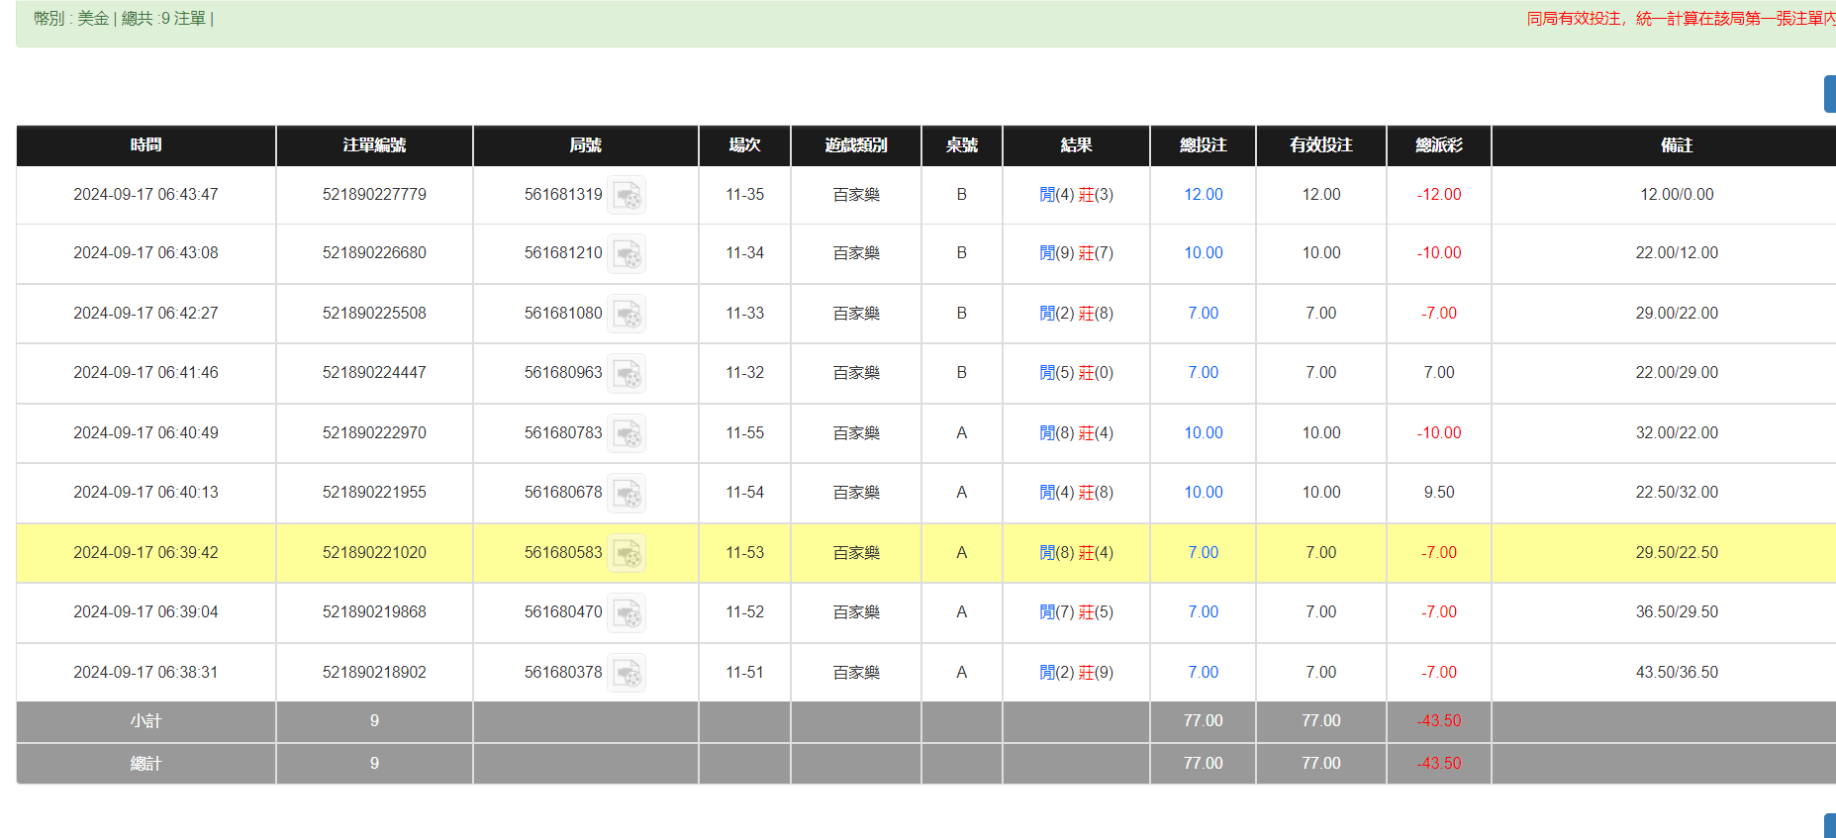
Task: Click total bet 7.00 link at 06:42:27
Action: click(x=1203, y=314)
